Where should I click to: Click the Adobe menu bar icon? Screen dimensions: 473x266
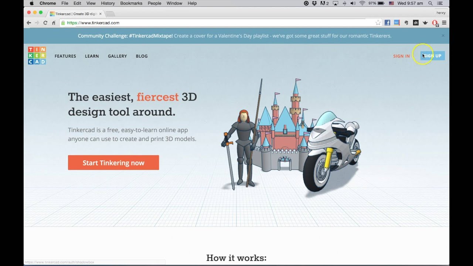click(324, 3)
